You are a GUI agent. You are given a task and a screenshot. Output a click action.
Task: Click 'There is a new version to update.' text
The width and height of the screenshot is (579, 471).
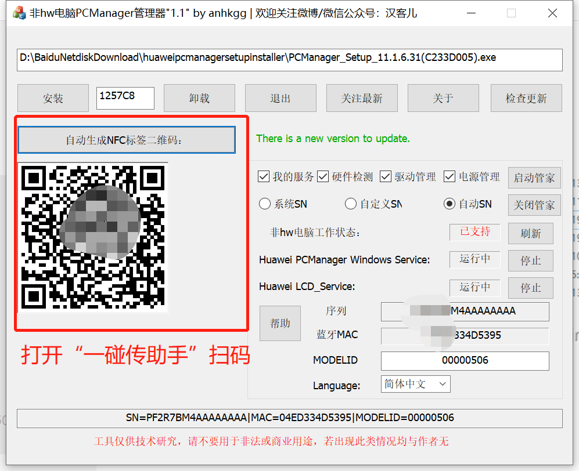coord(333,139)
